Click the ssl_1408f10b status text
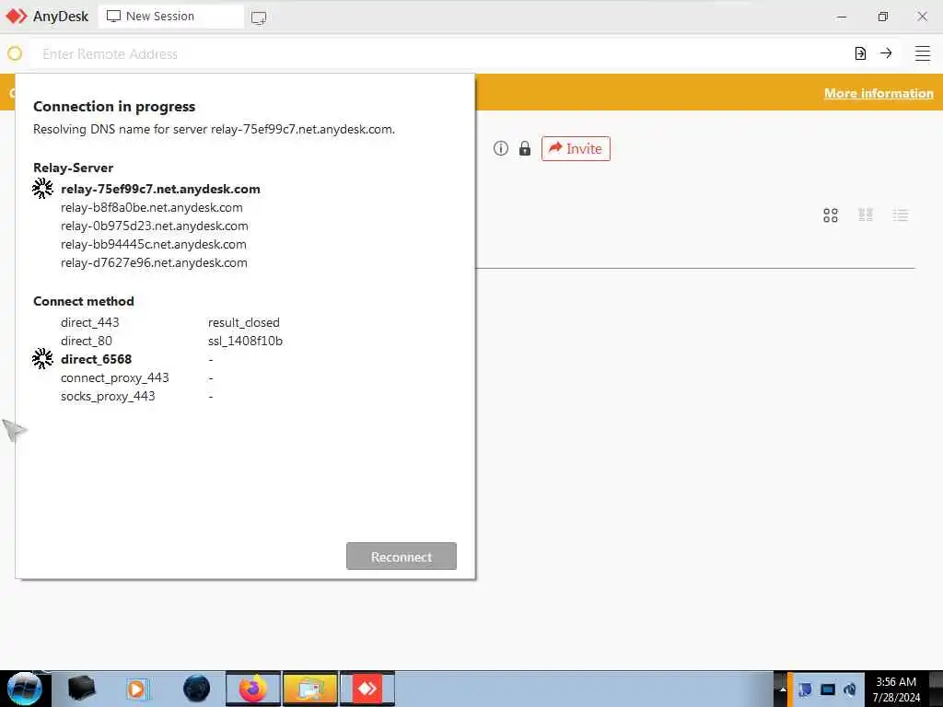Image resolution: width=943 pixels, height=707 pixels. [x=245, y=341]
